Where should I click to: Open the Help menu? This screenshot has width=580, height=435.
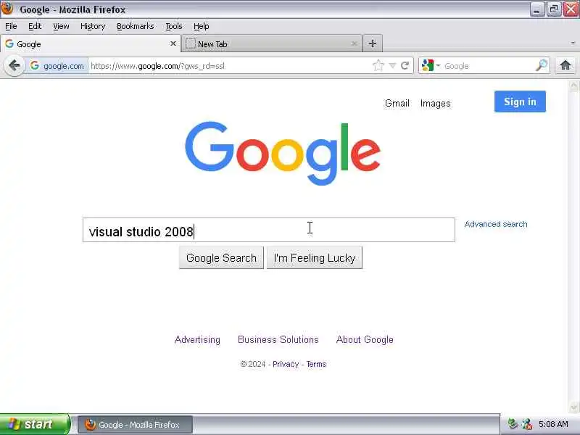pyautogui.click(x=202, y=26)
